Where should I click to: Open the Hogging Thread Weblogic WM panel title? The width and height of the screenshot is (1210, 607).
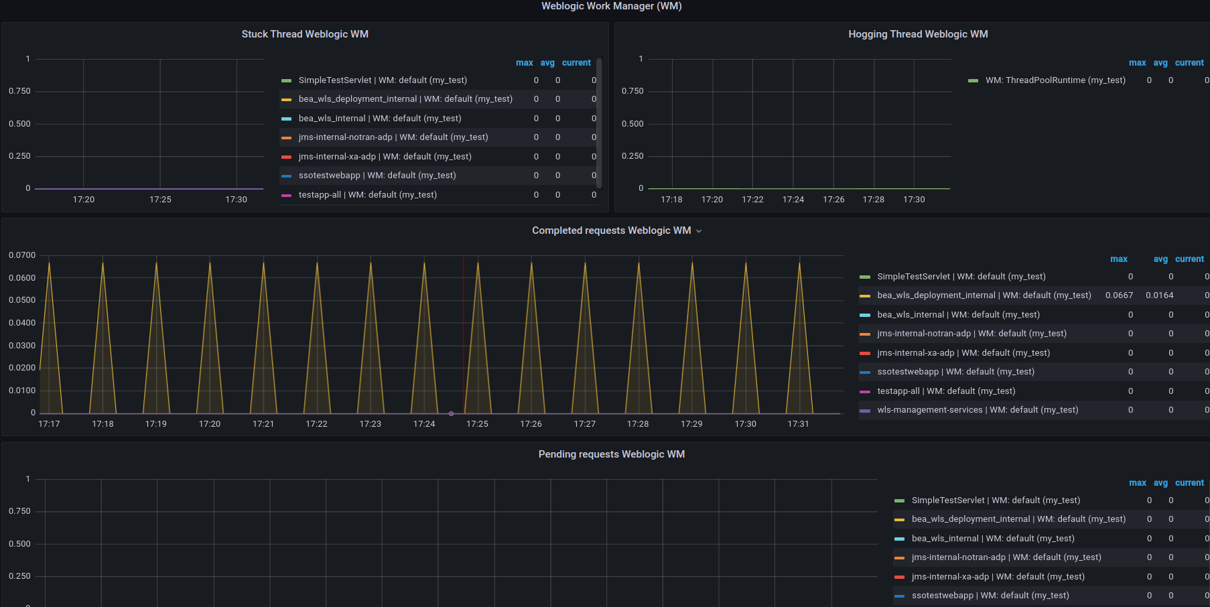918,34
